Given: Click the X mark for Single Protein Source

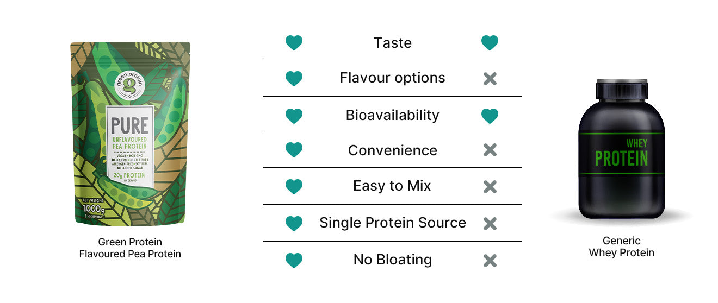Looking at the screenshot, I should point(490,223).
